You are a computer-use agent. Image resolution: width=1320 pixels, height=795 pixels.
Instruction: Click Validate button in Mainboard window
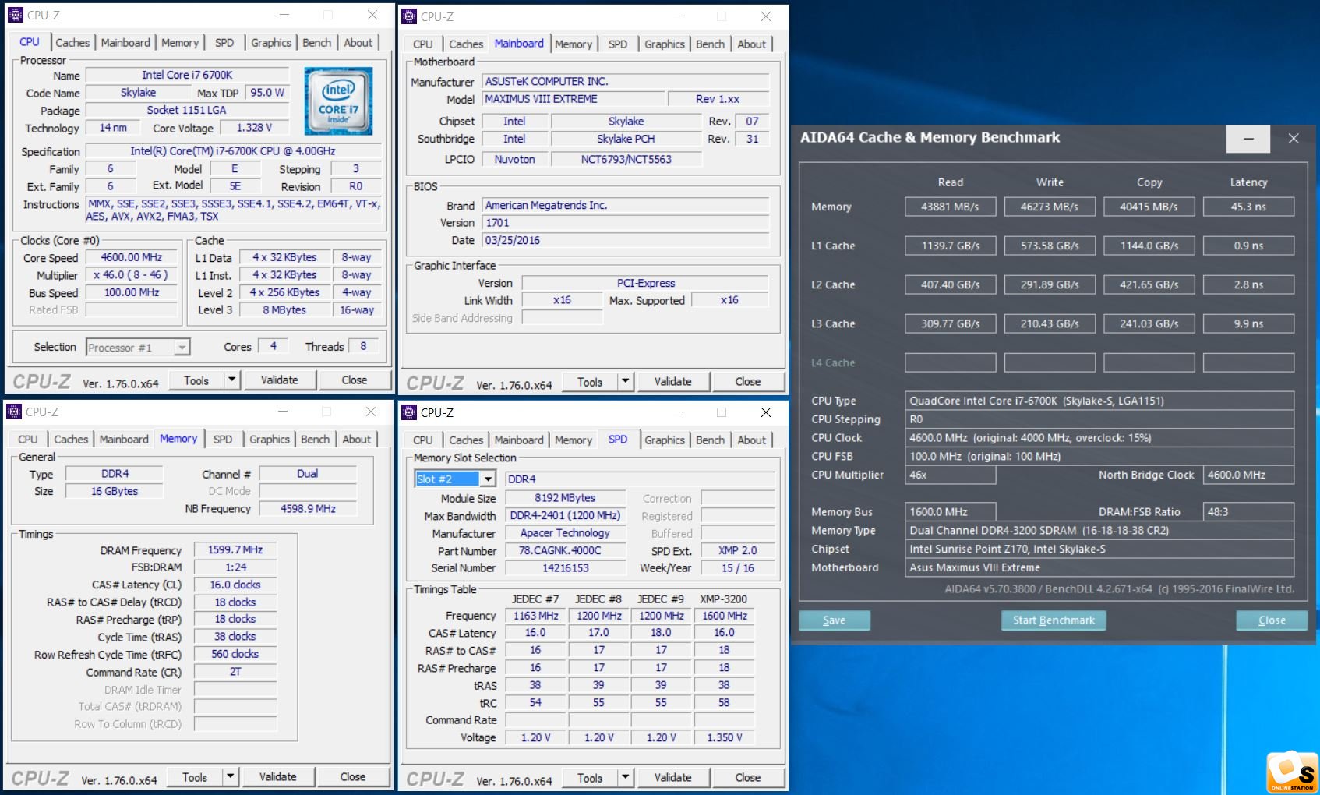(673, 382)
